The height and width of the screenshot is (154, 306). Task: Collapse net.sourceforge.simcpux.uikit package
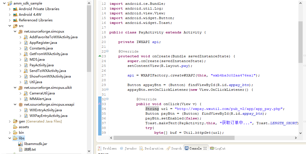[x=15, y=87]
